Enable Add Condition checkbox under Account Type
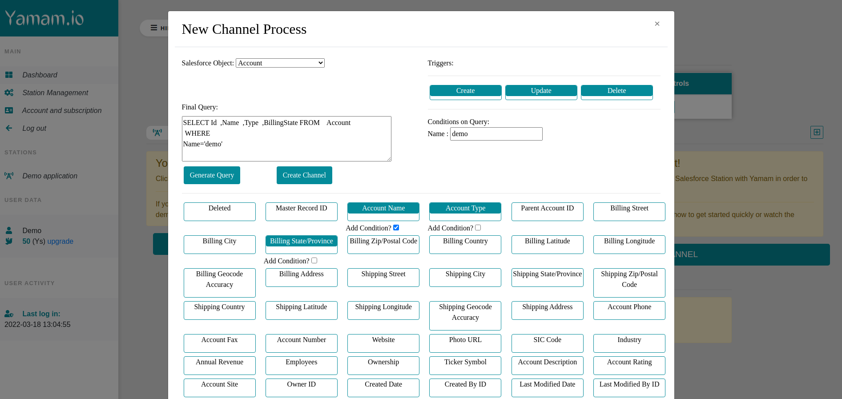This screenshot has height=399, width=842. pos(478,228)
